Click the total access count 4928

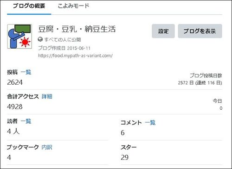pyautogui.click(x=15, y=106)
